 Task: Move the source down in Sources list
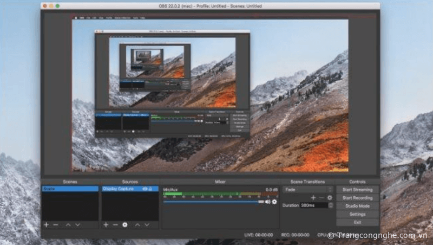point(146,224)
